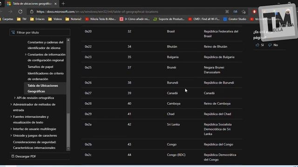Viewport: 298px width, 167px height.
Task: Click the Congo (RDC) cell
Action: pos(176,154)
